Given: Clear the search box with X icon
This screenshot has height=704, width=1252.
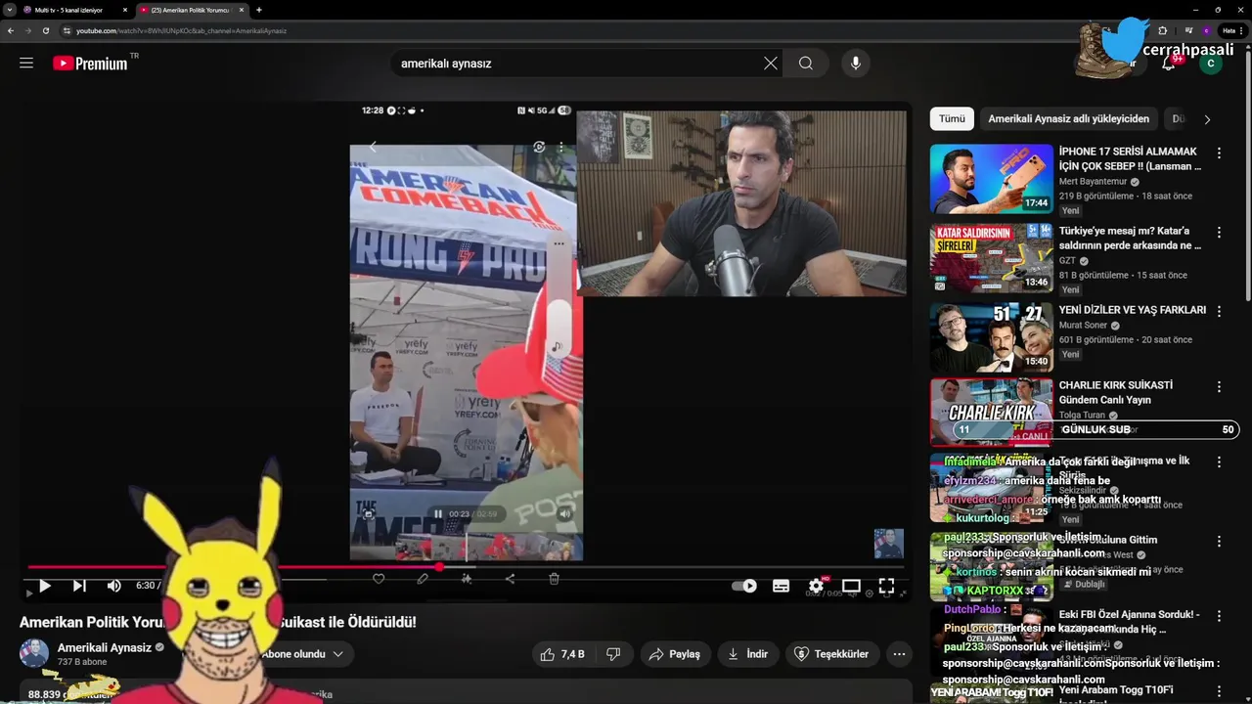Looking at the screenshot, I should (771, 64).
